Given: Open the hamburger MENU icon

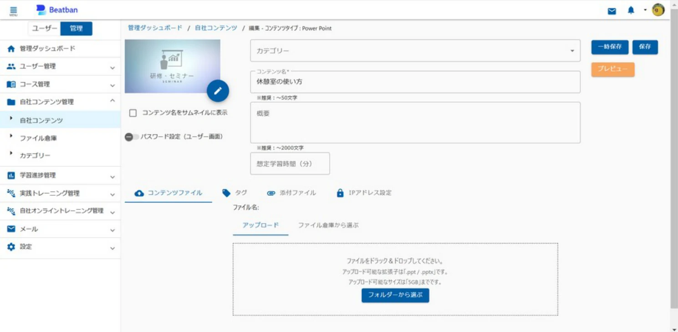Looking at the screenshot, I should (x=13, y=11).
